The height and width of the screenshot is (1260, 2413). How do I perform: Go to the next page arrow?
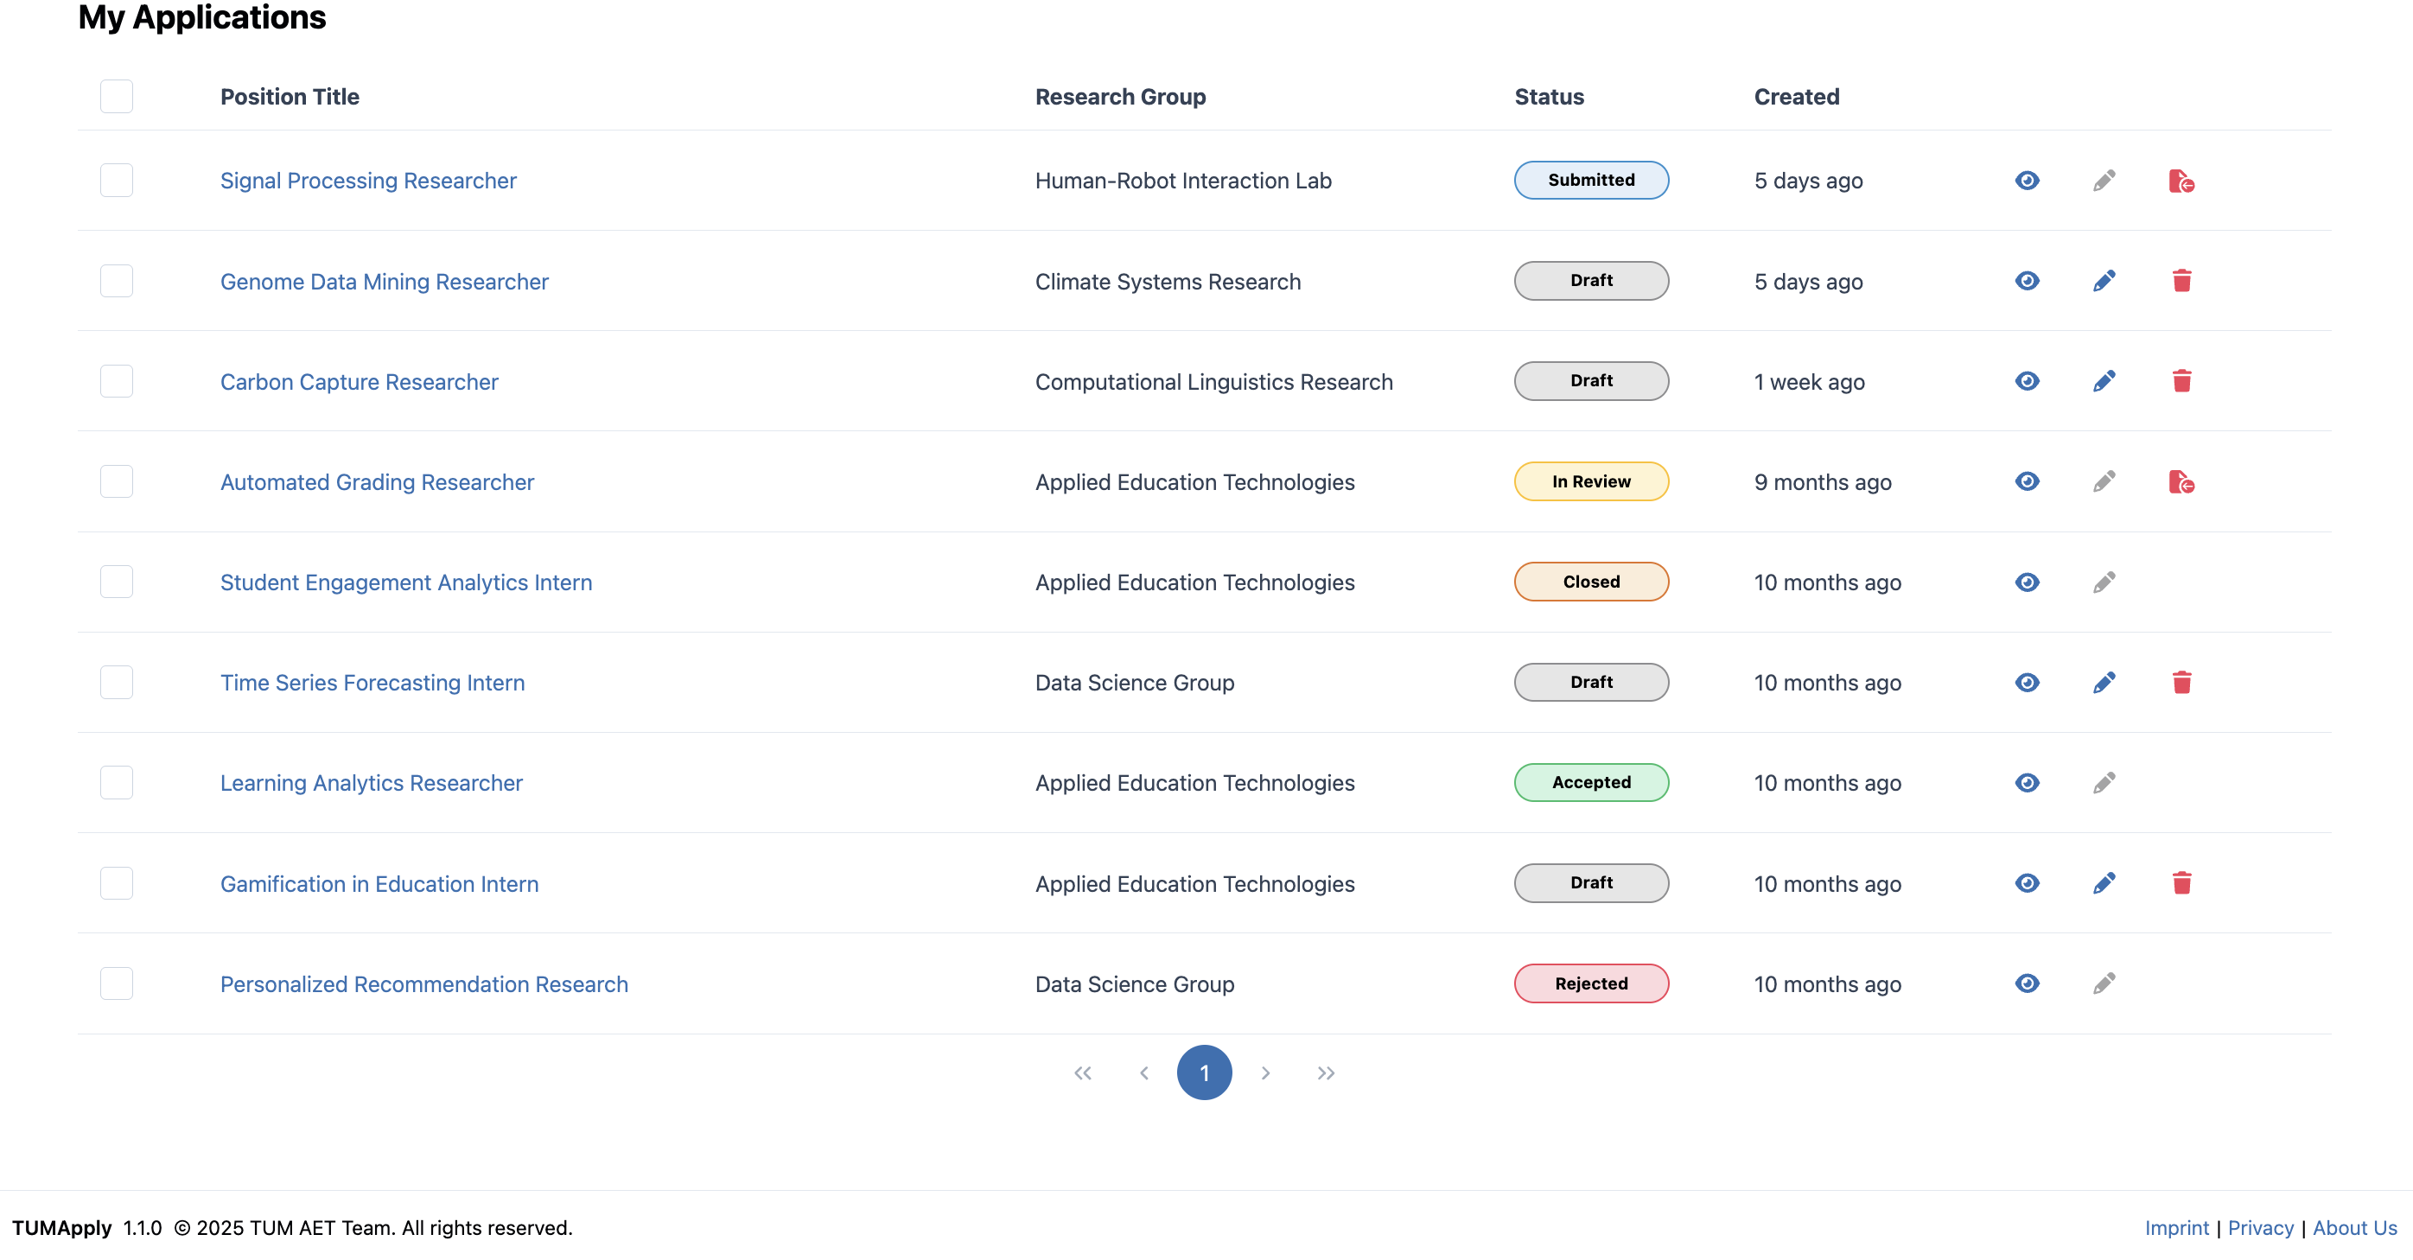pos(1264,1072)
